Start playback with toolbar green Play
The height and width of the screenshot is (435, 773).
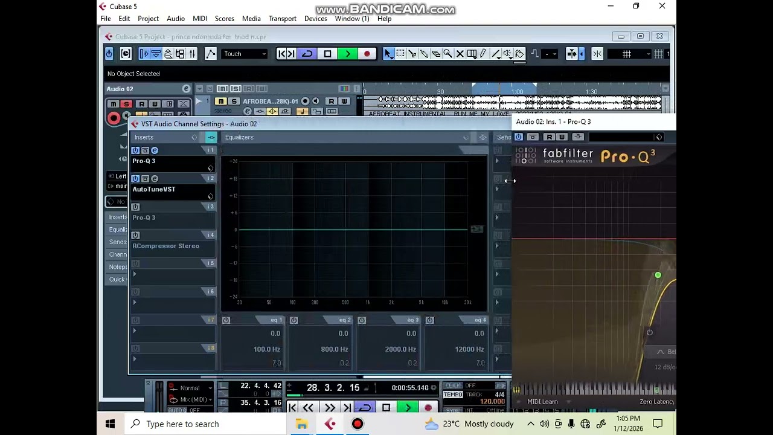(347, 54)
